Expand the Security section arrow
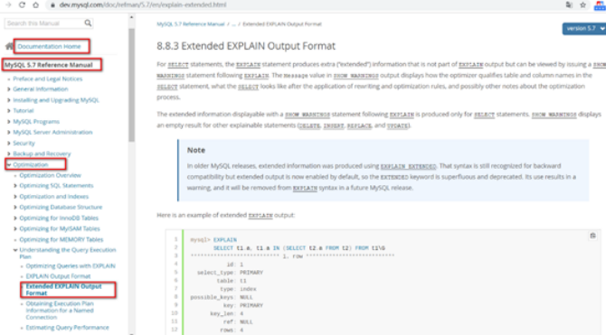This screenshot has width=606, height=335. pyautogui.click(x=8, y=144)
